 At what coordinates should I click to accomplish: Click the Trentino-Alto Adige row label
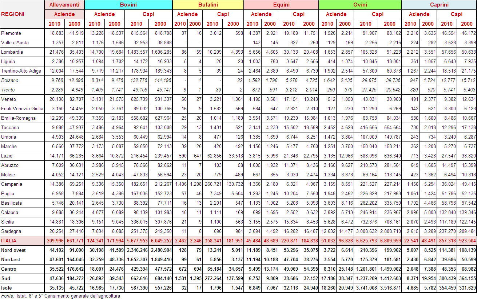(x=21, y=71)
